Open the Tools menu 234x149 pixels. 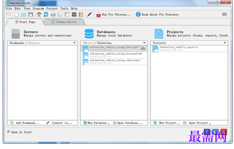pos(64,8)
